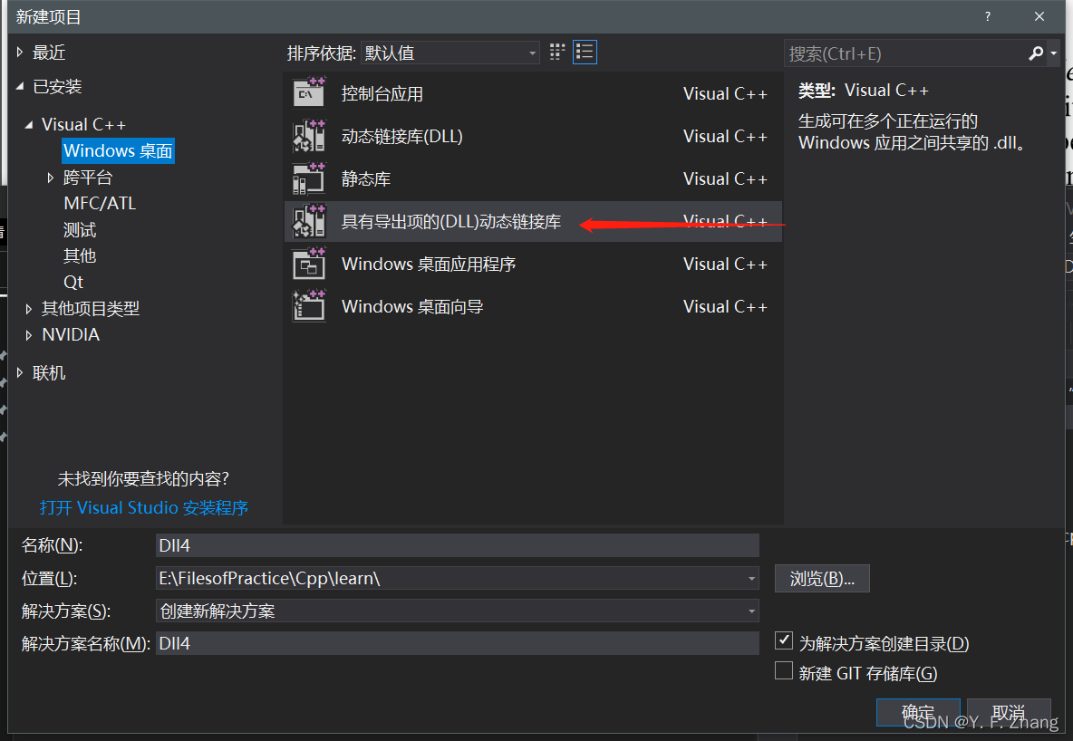The image size is (1073, 741).
Task: Focus the 搜索(Ctrl+E) search box
Action: [x=904, y=53]
